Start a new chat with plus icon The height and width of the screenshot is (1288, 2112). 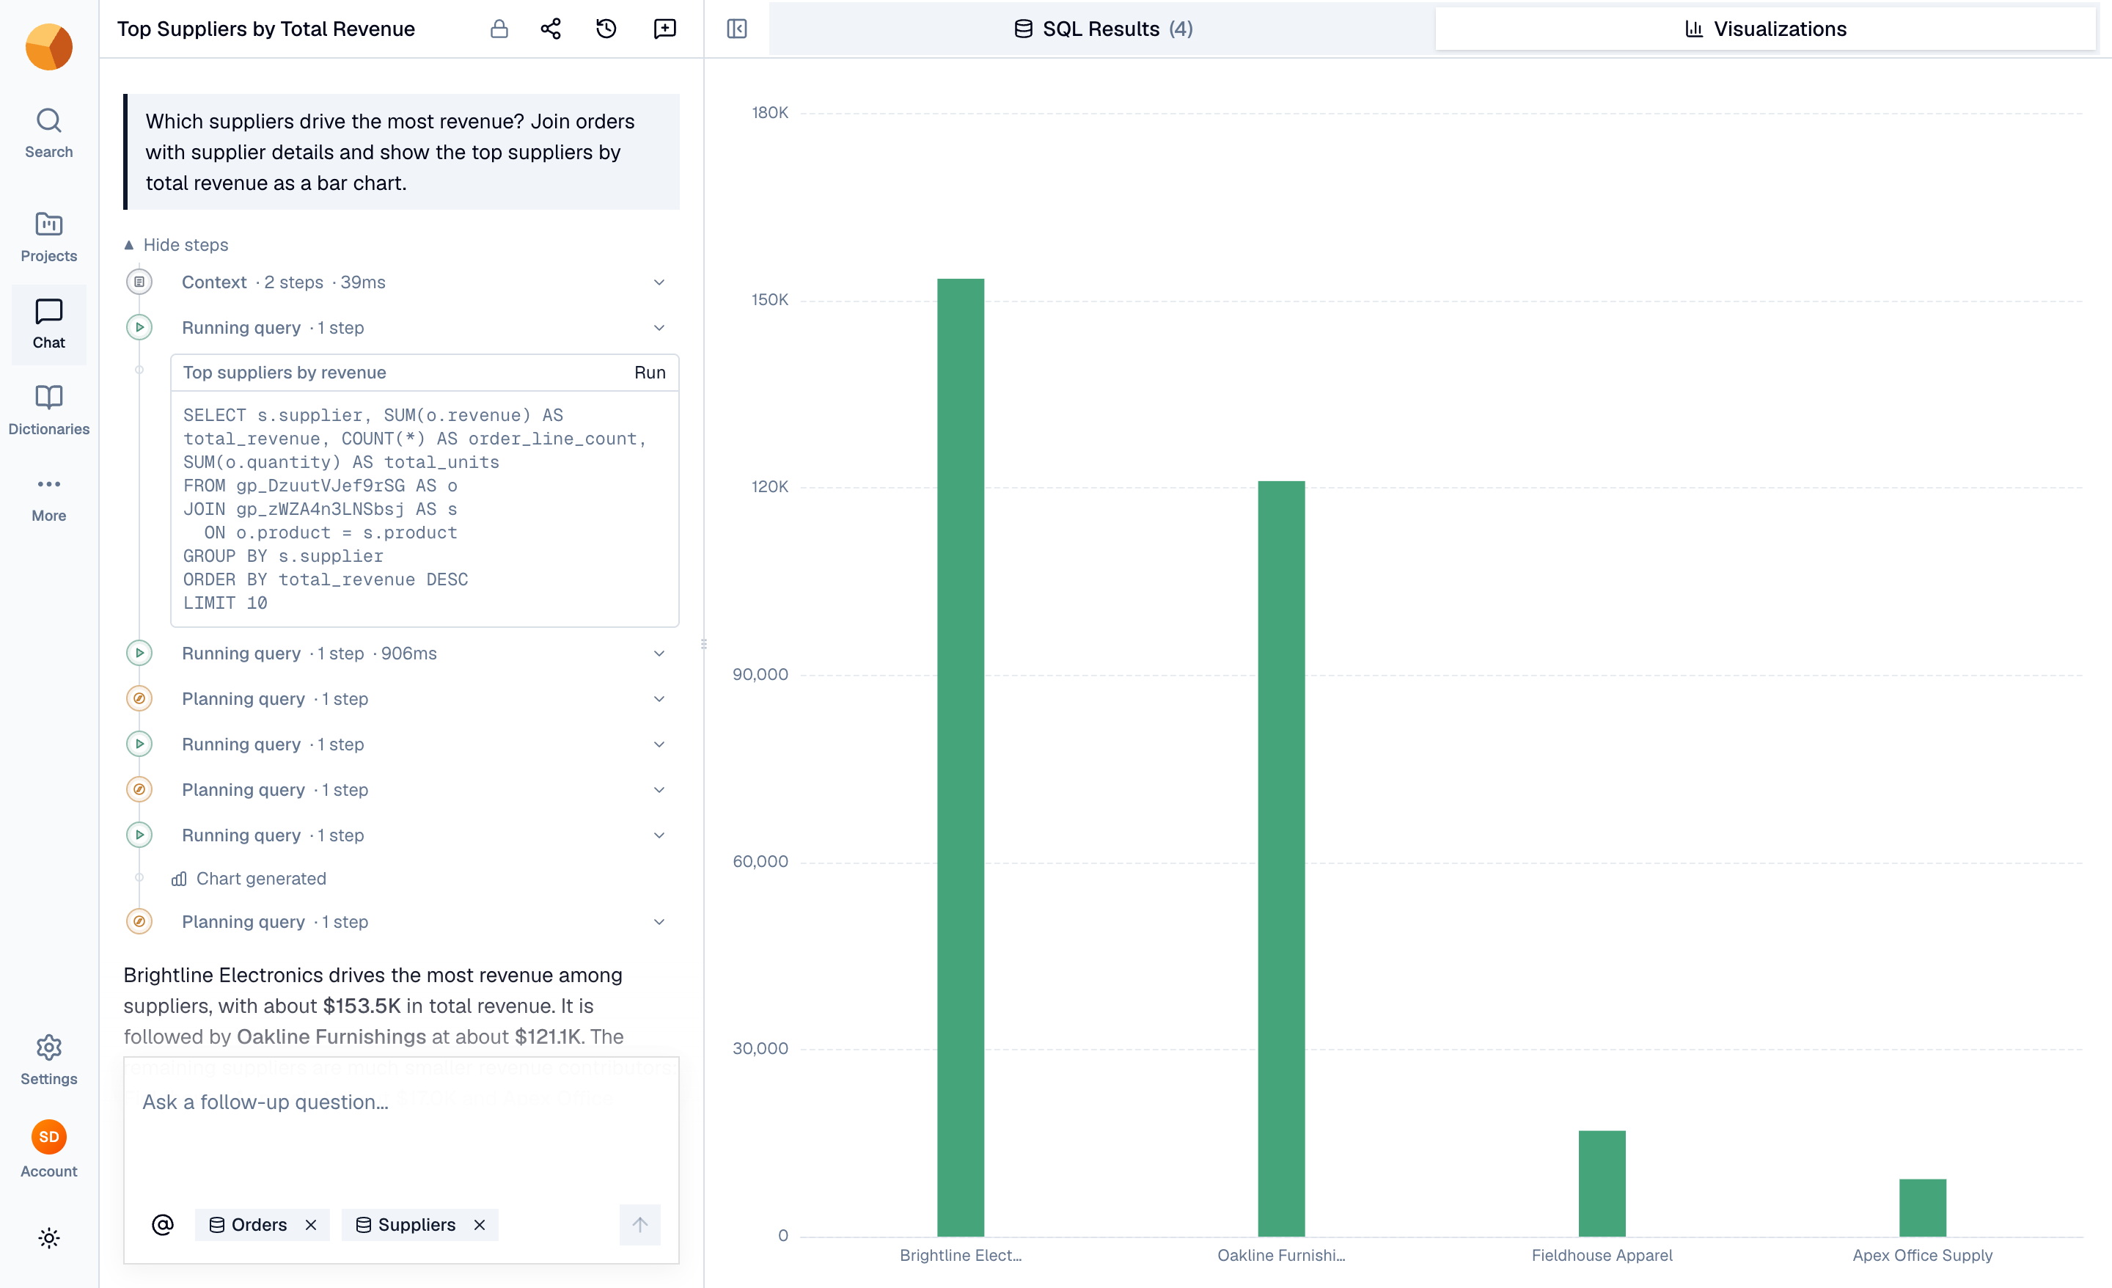pyautogui.click(x=664, y=29)
